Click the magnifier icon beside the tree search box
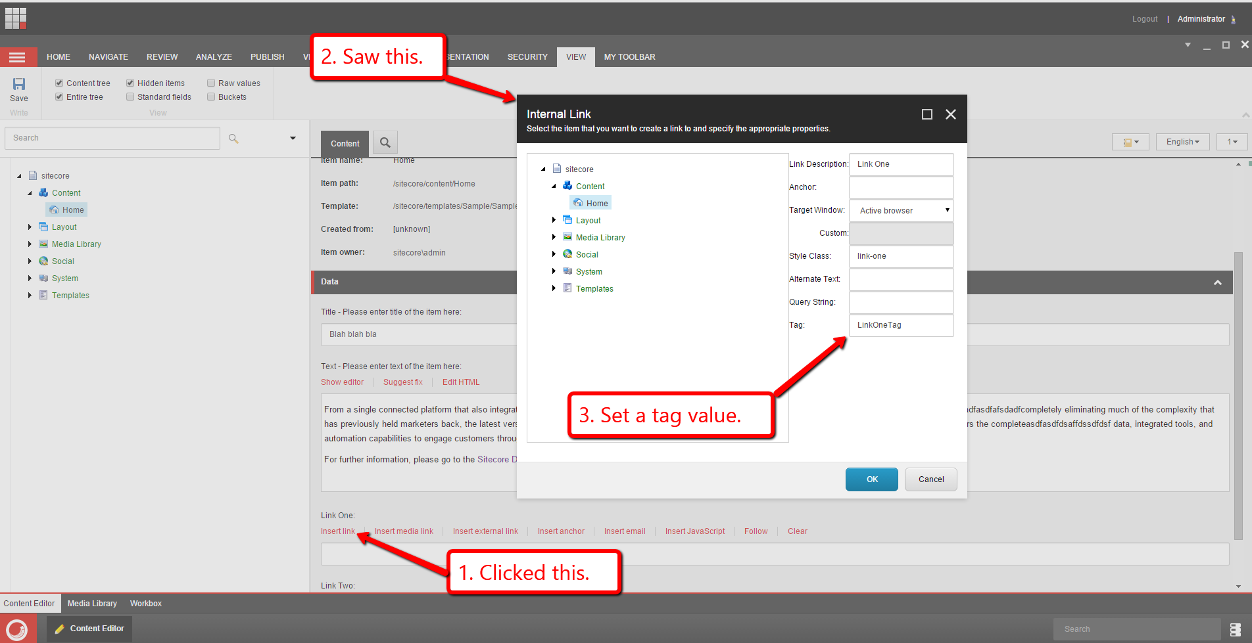 (x=233, y=139)
